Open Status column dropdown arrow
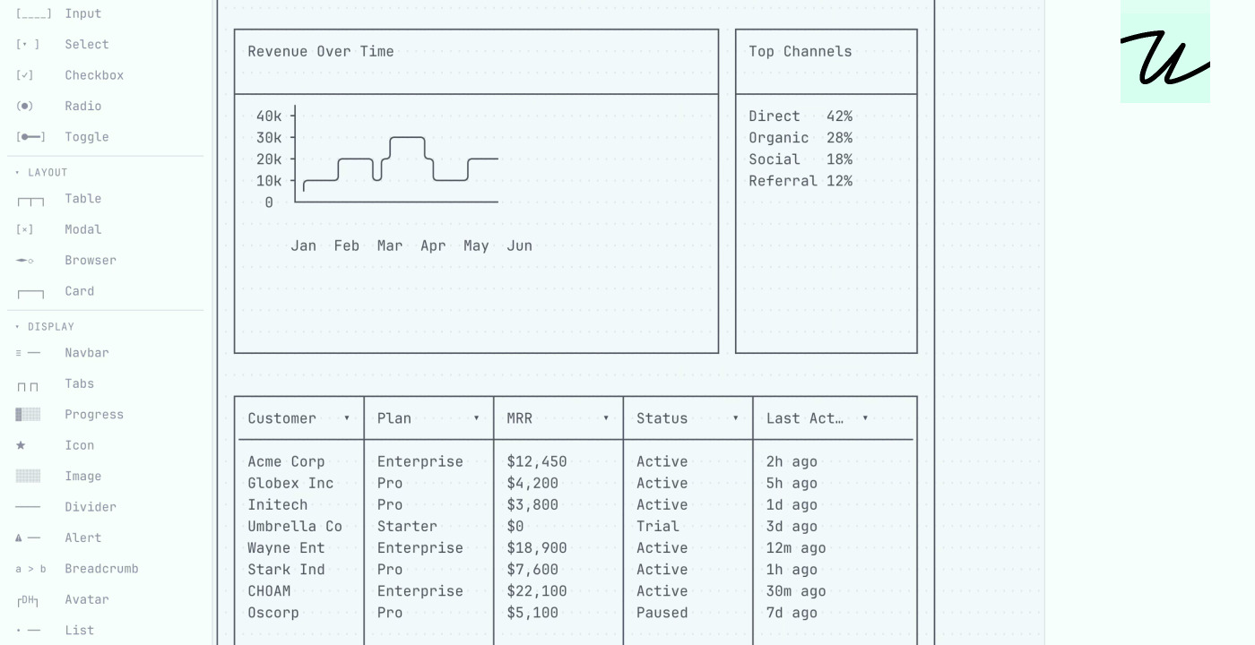 (x=736, y=418)
